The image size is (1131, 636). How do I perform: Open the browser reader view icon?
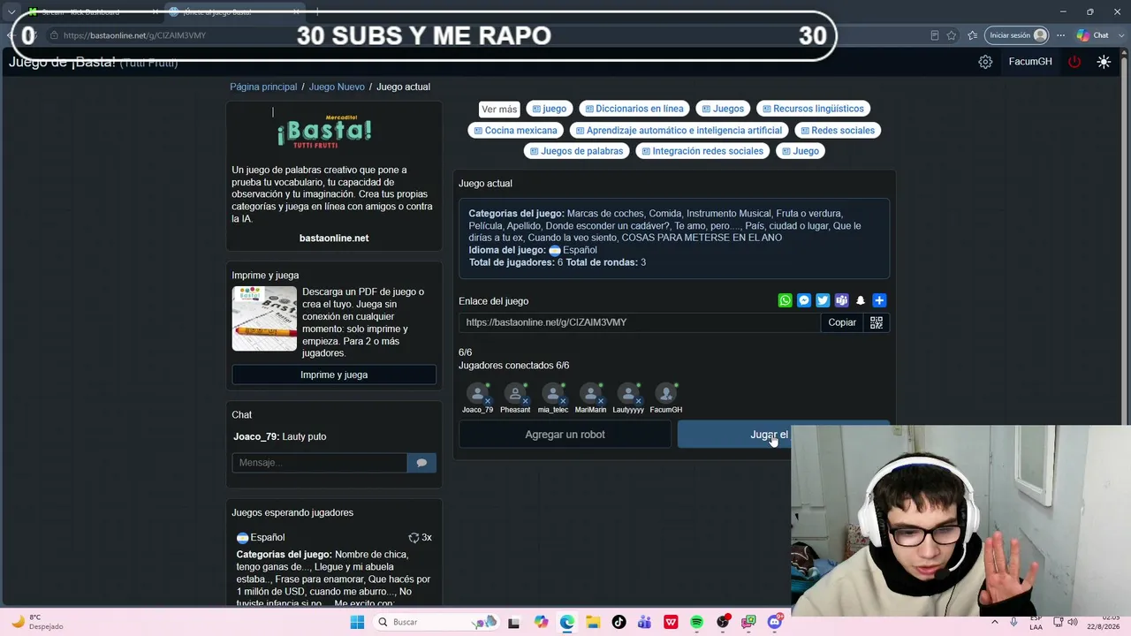[935, 35]
